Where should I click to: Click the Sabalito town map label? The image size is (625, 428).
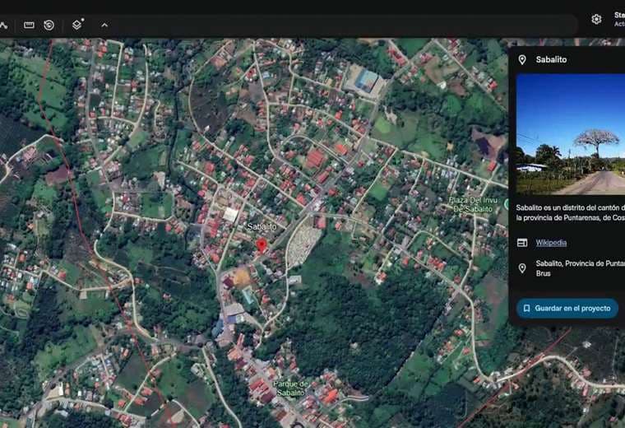[x=262, y=226]
